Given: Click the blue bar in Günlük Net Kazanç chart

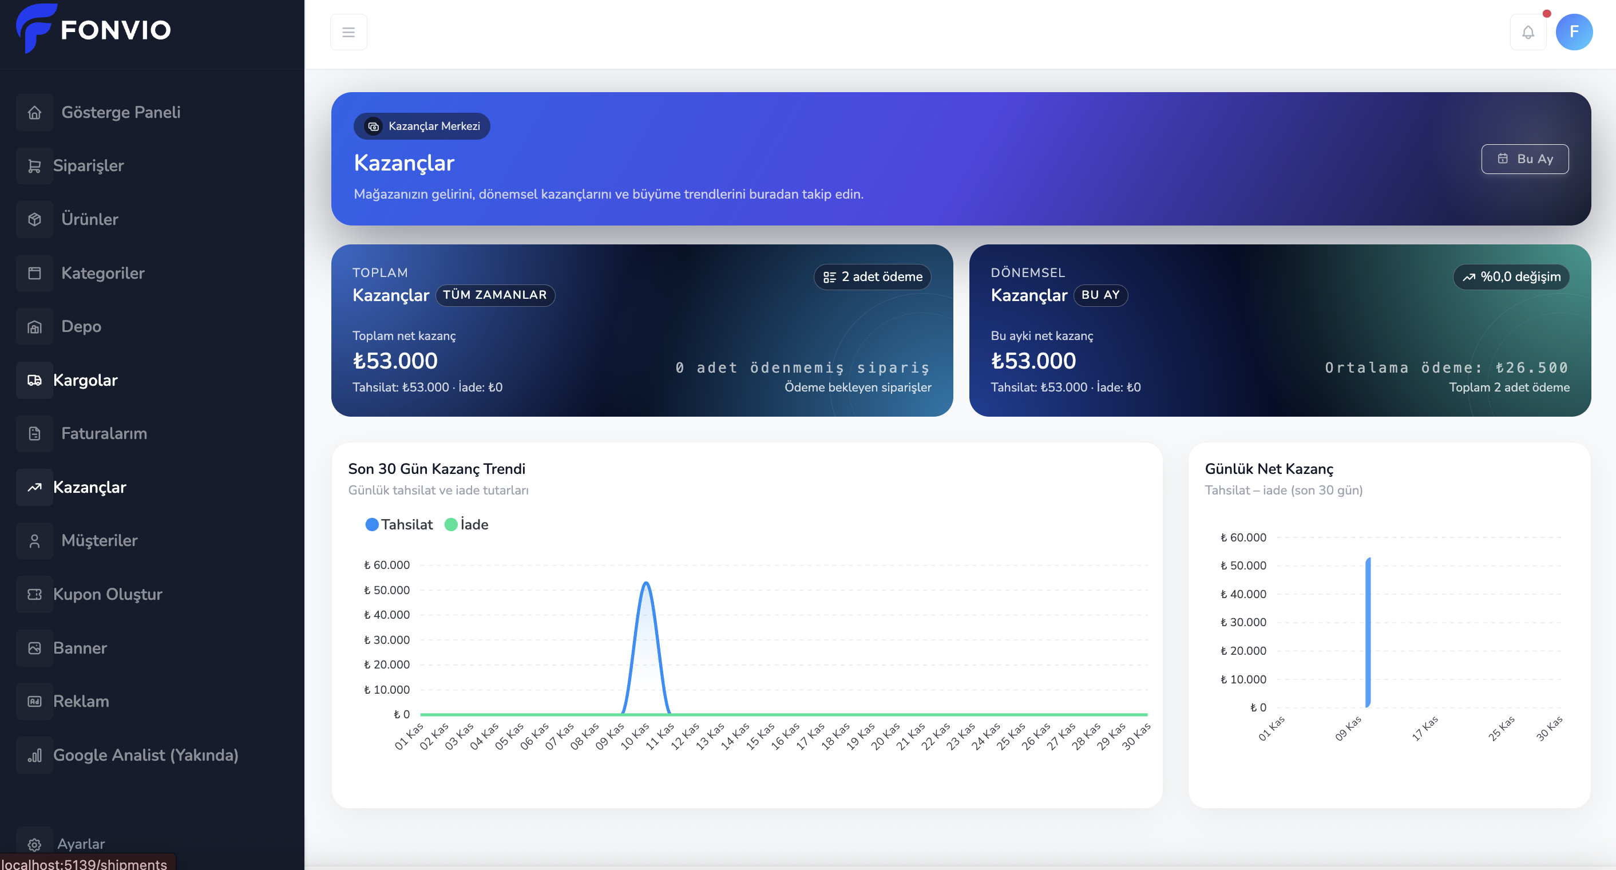Looking at the screenshot, I should pos(1368,632).
